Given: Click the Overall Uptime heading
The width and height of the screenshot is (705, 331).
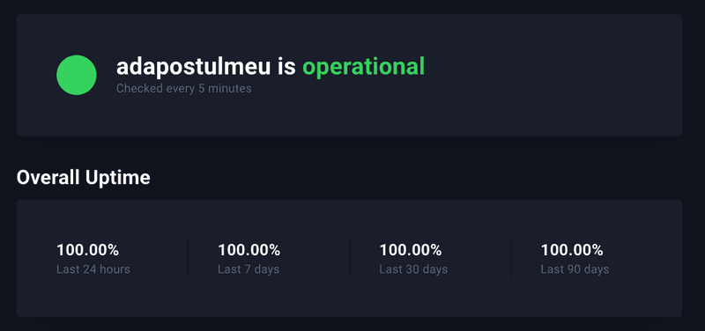Looking at the screenshot, I should 83,178.
